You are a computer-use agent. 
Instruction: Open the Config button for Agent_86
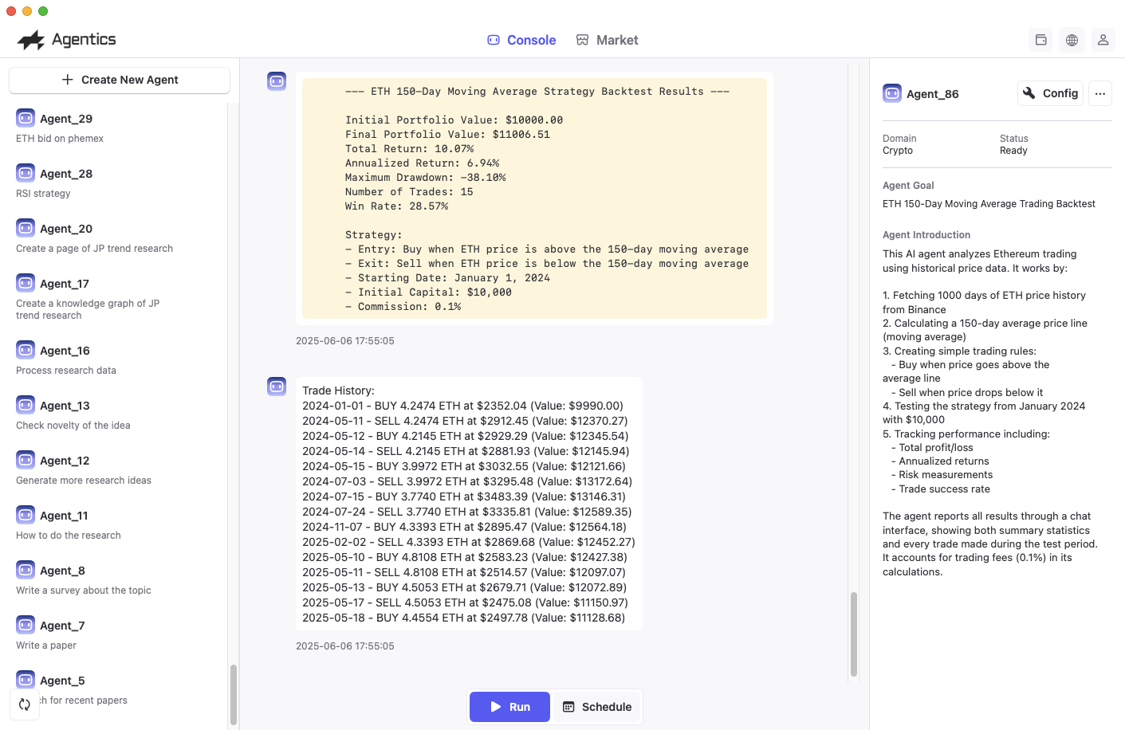(1050, 93)
